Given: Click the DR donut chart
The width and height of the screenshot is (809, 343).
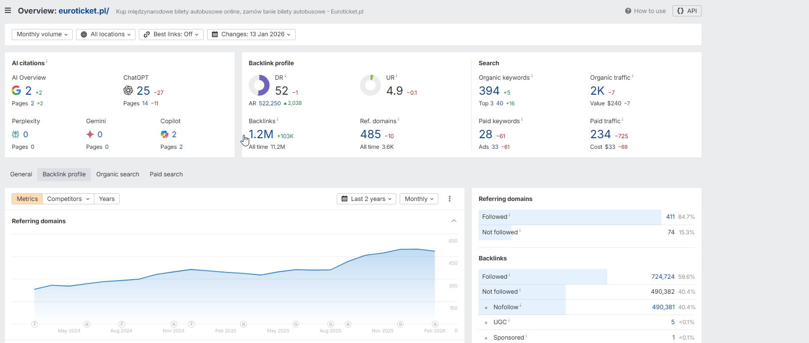Looking at the screenshot, I should coord(259,86).
